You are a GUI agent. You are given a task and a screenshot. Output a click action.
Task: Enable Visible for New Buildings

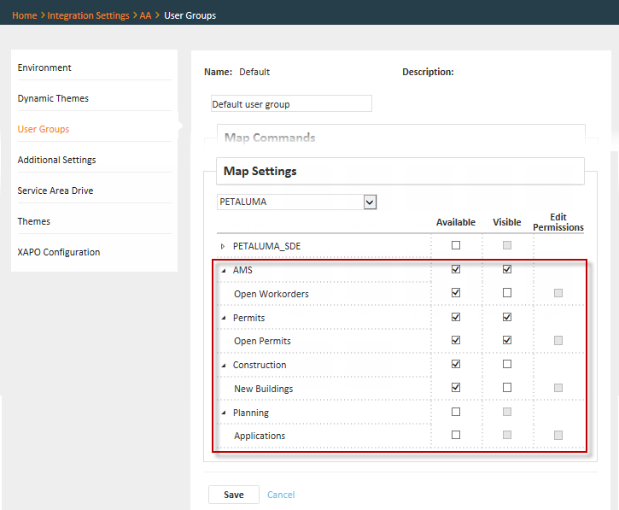tap(507, 388)
